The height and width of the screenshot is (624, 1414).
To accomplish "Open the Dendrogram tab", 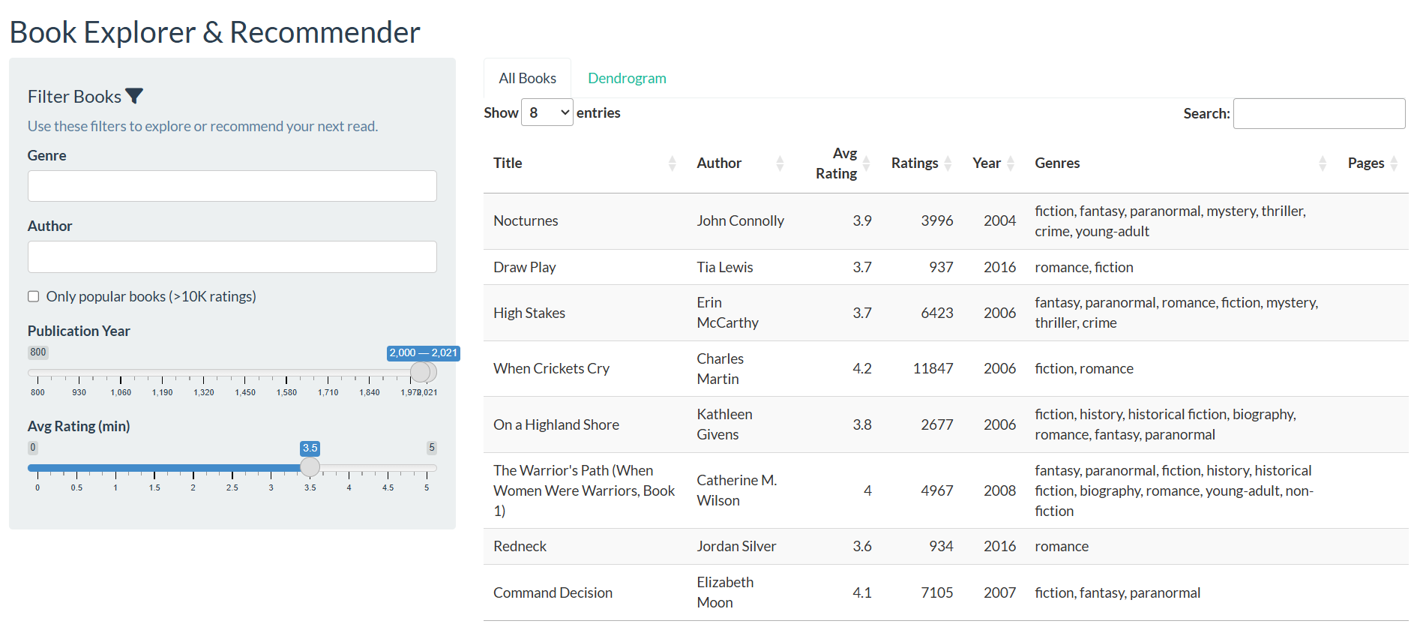I will click(x=627, y=78).
